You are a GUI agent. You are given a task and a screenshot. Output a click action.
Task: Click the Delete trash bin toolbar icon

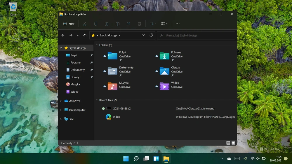(x=139, y=24)
